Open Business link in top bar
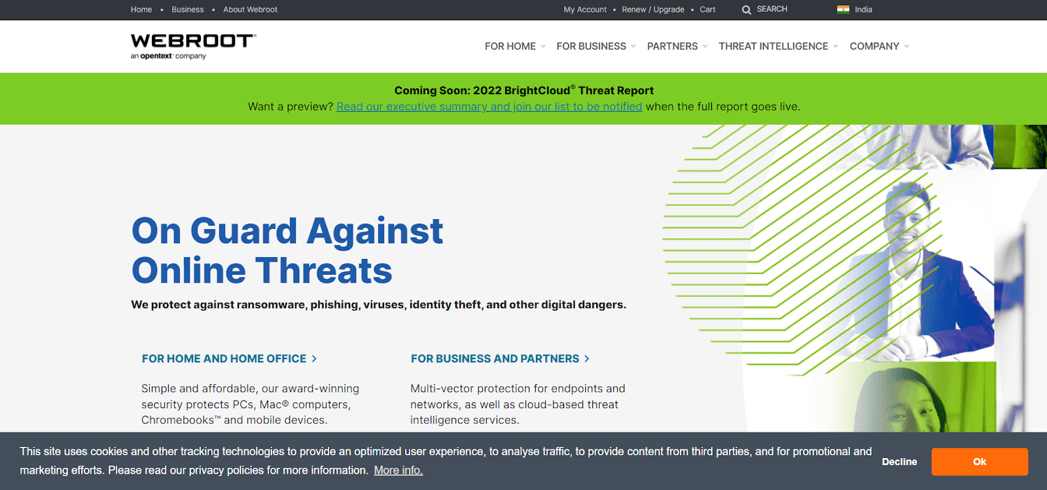The height and width of the screenshot is (490, 1047). pos(188,10)
